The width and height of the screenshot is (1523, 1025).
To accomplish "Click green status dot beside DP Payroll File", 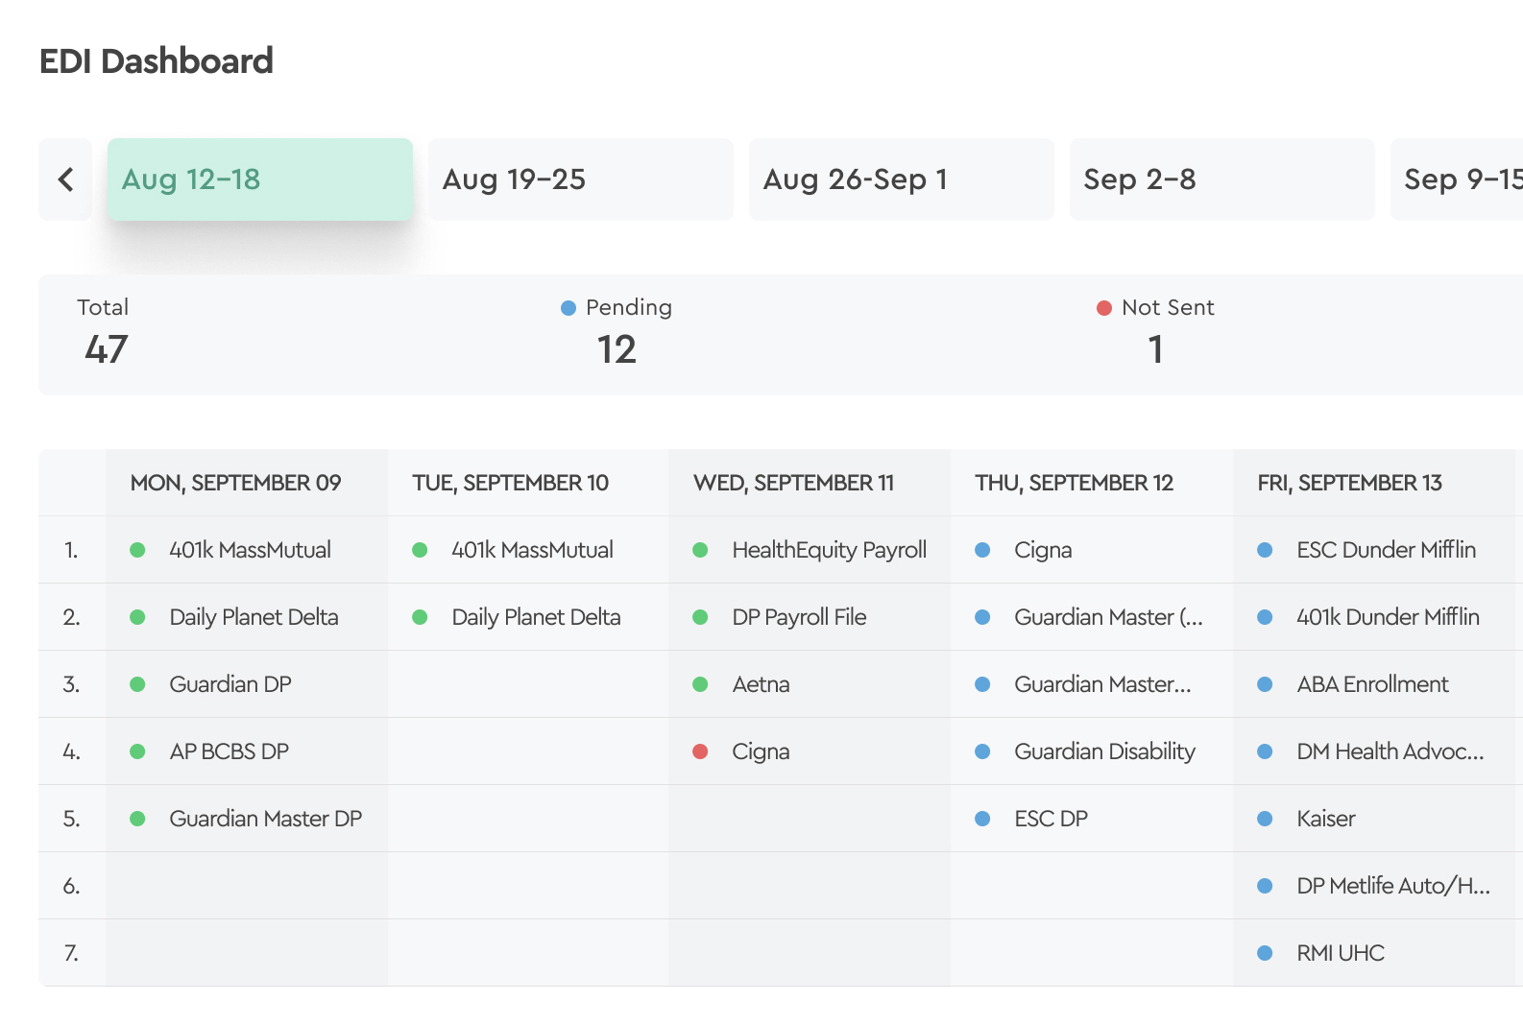I will pyautogui.click(x=700, y=617).
